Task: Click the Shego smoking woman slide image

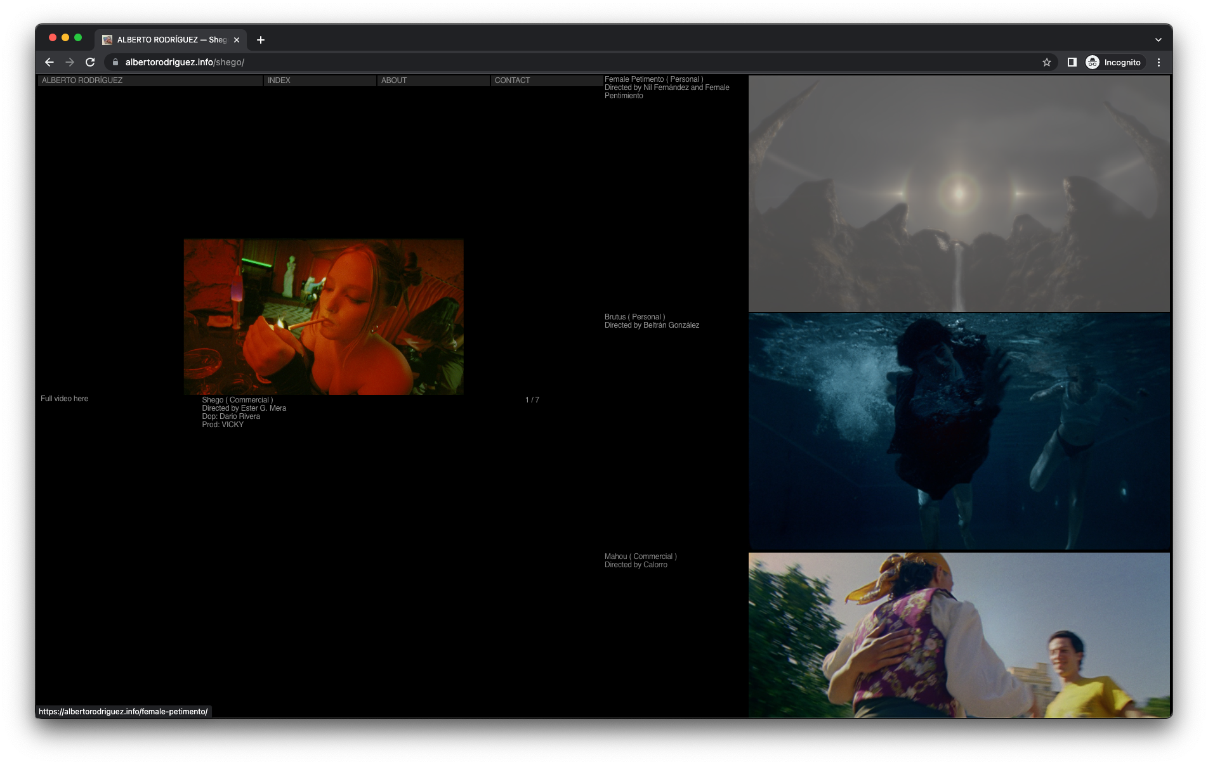Action: click(x=324, y=317)
